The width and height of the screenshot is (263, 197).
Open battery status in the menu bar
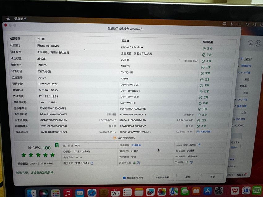point(239,24)
